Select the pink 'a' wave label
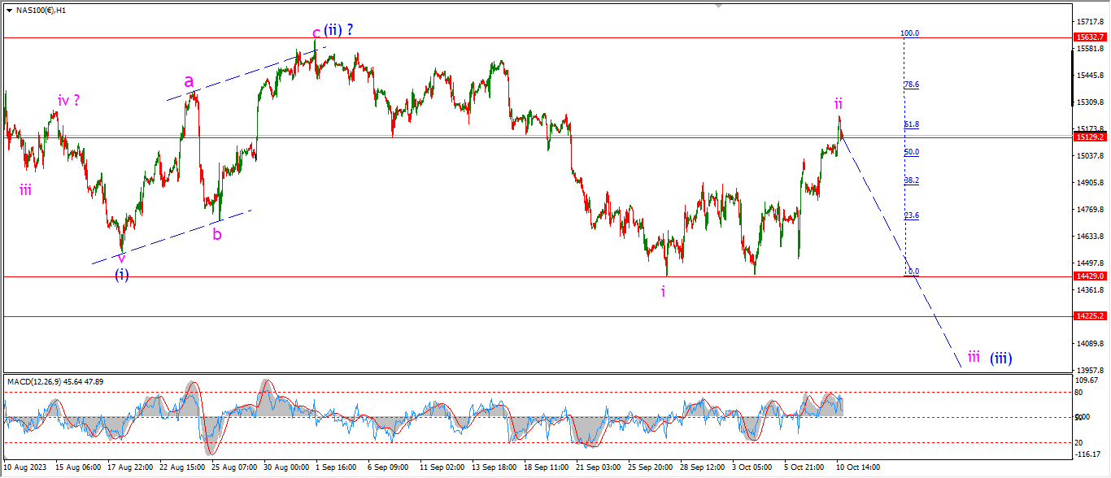Image resolution: width=1111 pixels, height=478 pixels. click(189, 81)
